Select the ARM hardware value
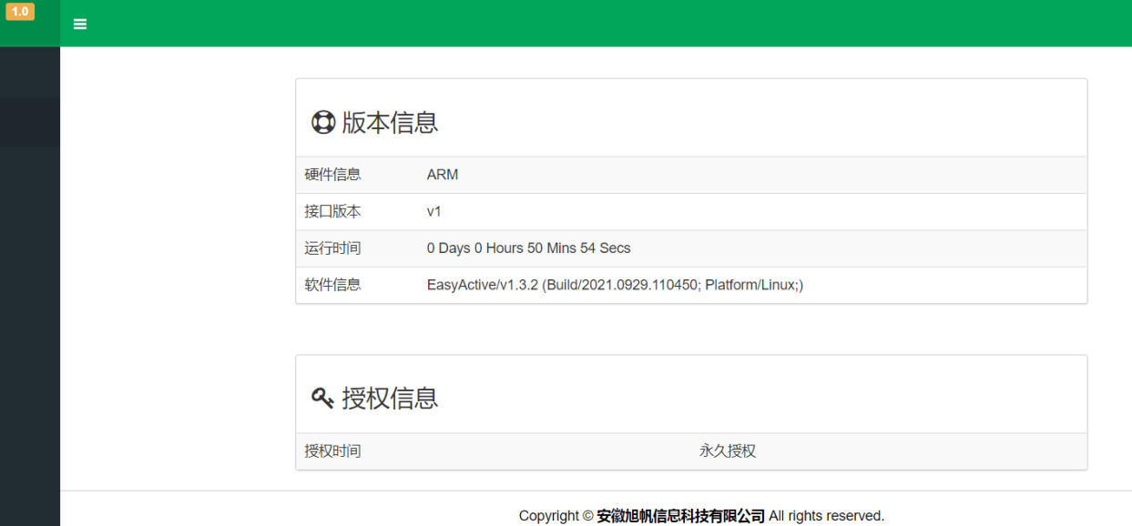1132x526 pixels. tap(442, 175)
